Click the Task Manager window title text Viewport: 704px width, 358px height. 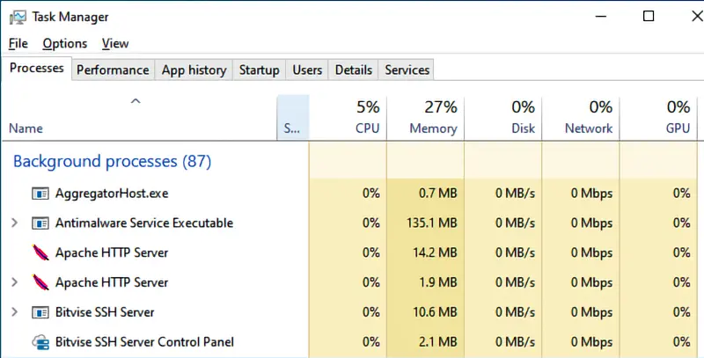[x=70, y=17]
